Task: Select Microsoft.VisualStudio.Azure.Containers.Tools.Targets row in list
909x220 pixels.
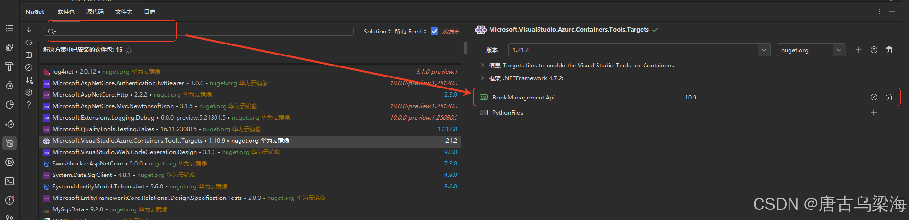Action: [250, 141]
